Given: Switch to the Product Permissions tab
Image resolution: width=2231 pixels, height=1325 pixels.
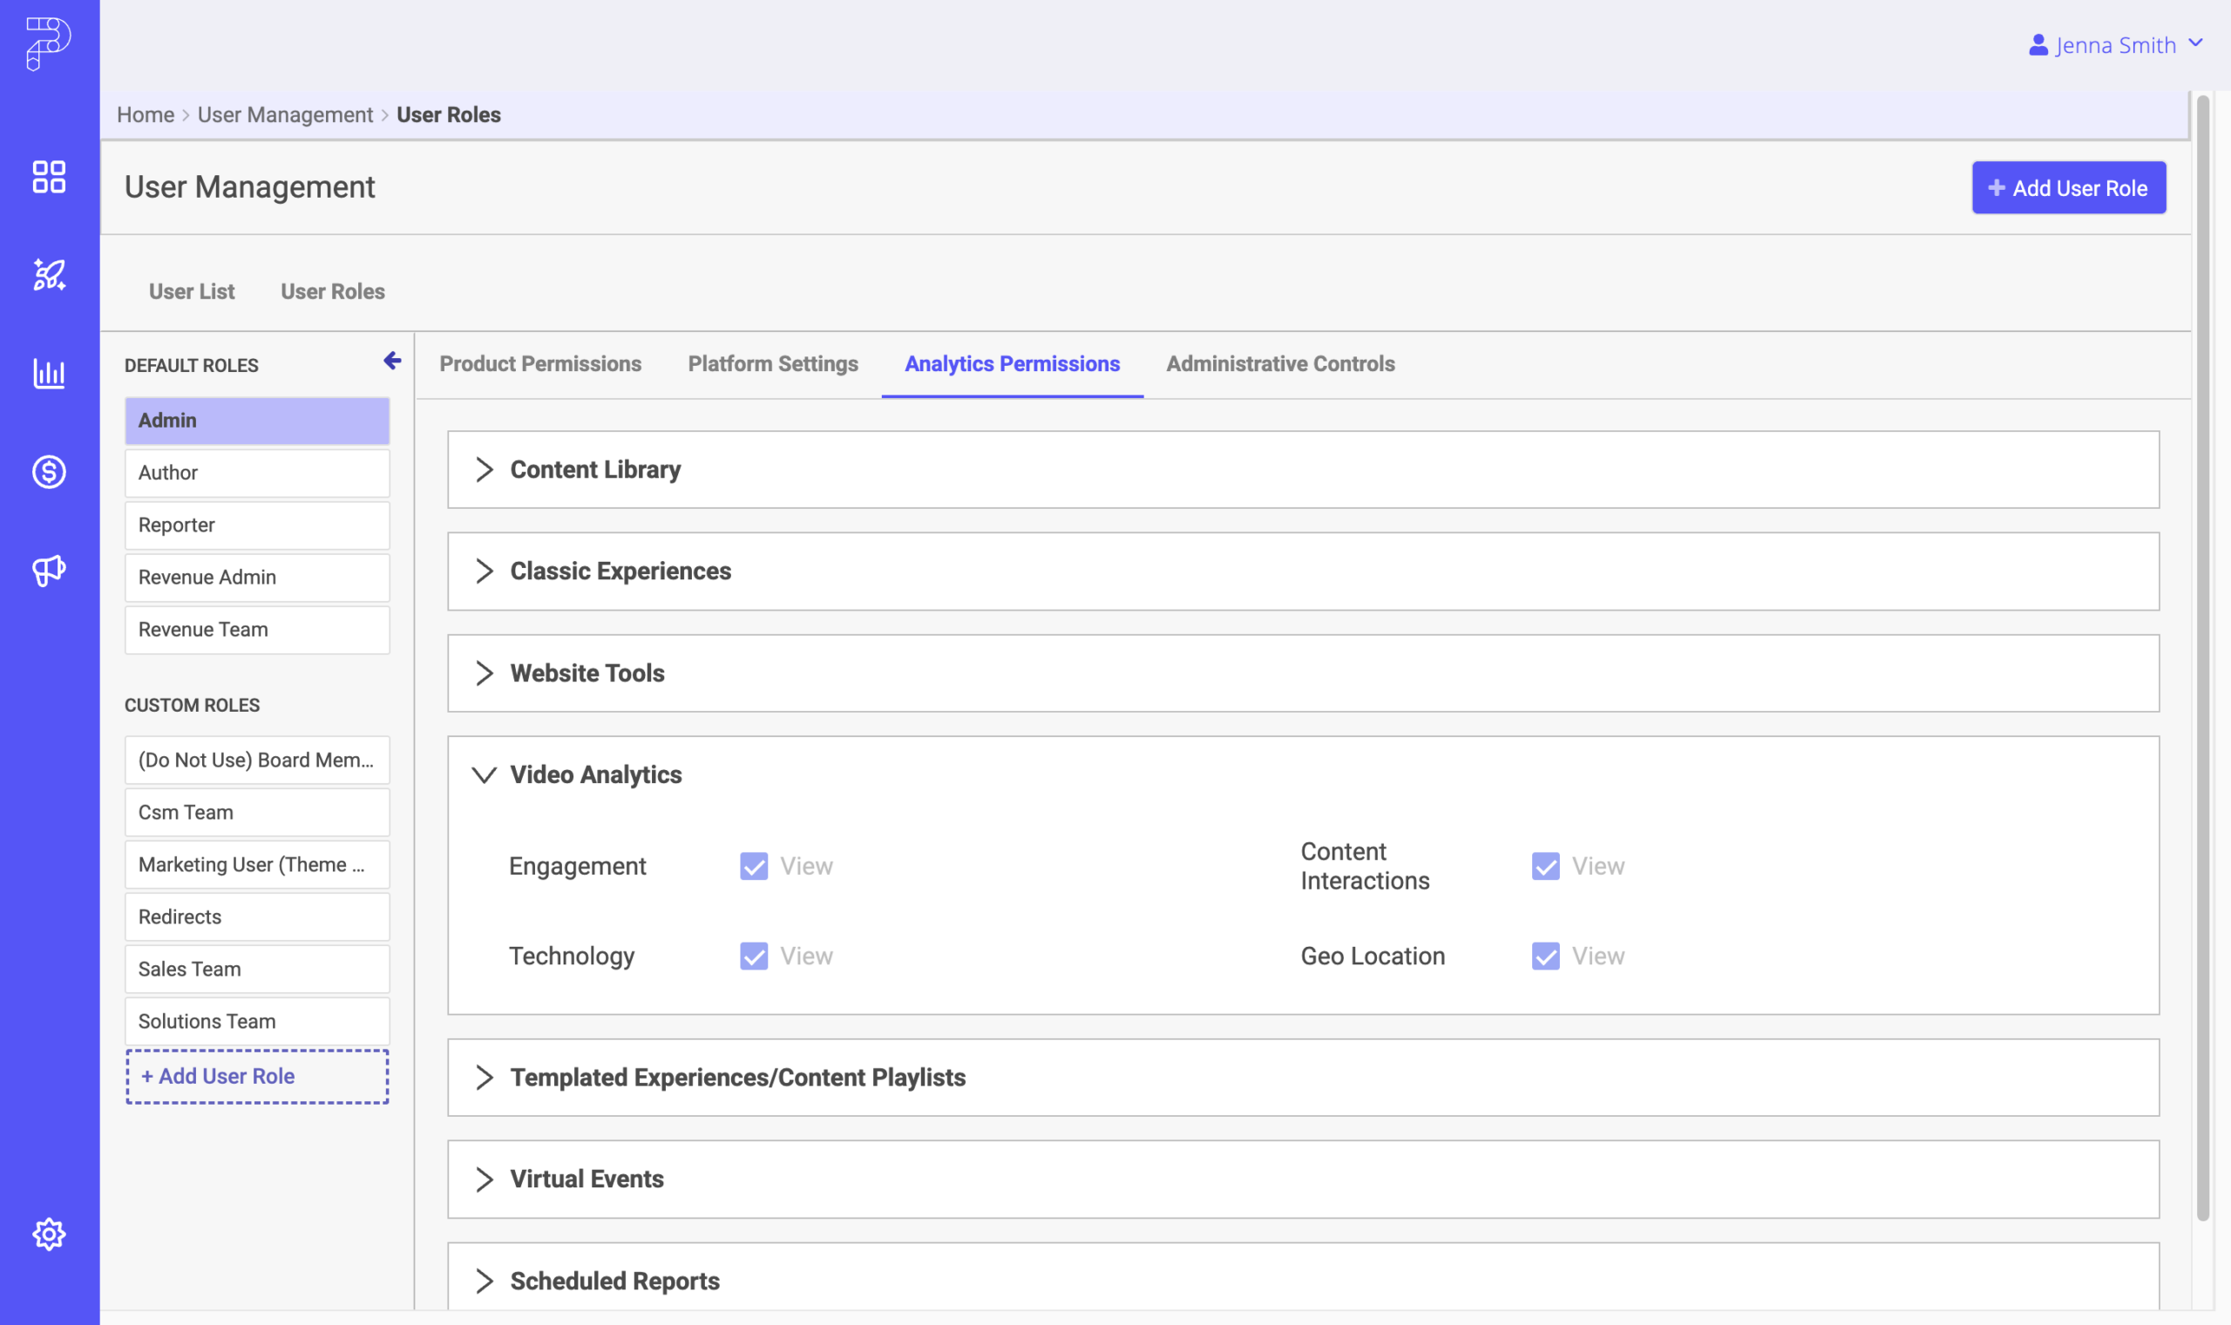Looking at the screenshot, I should tap(540, 363).
